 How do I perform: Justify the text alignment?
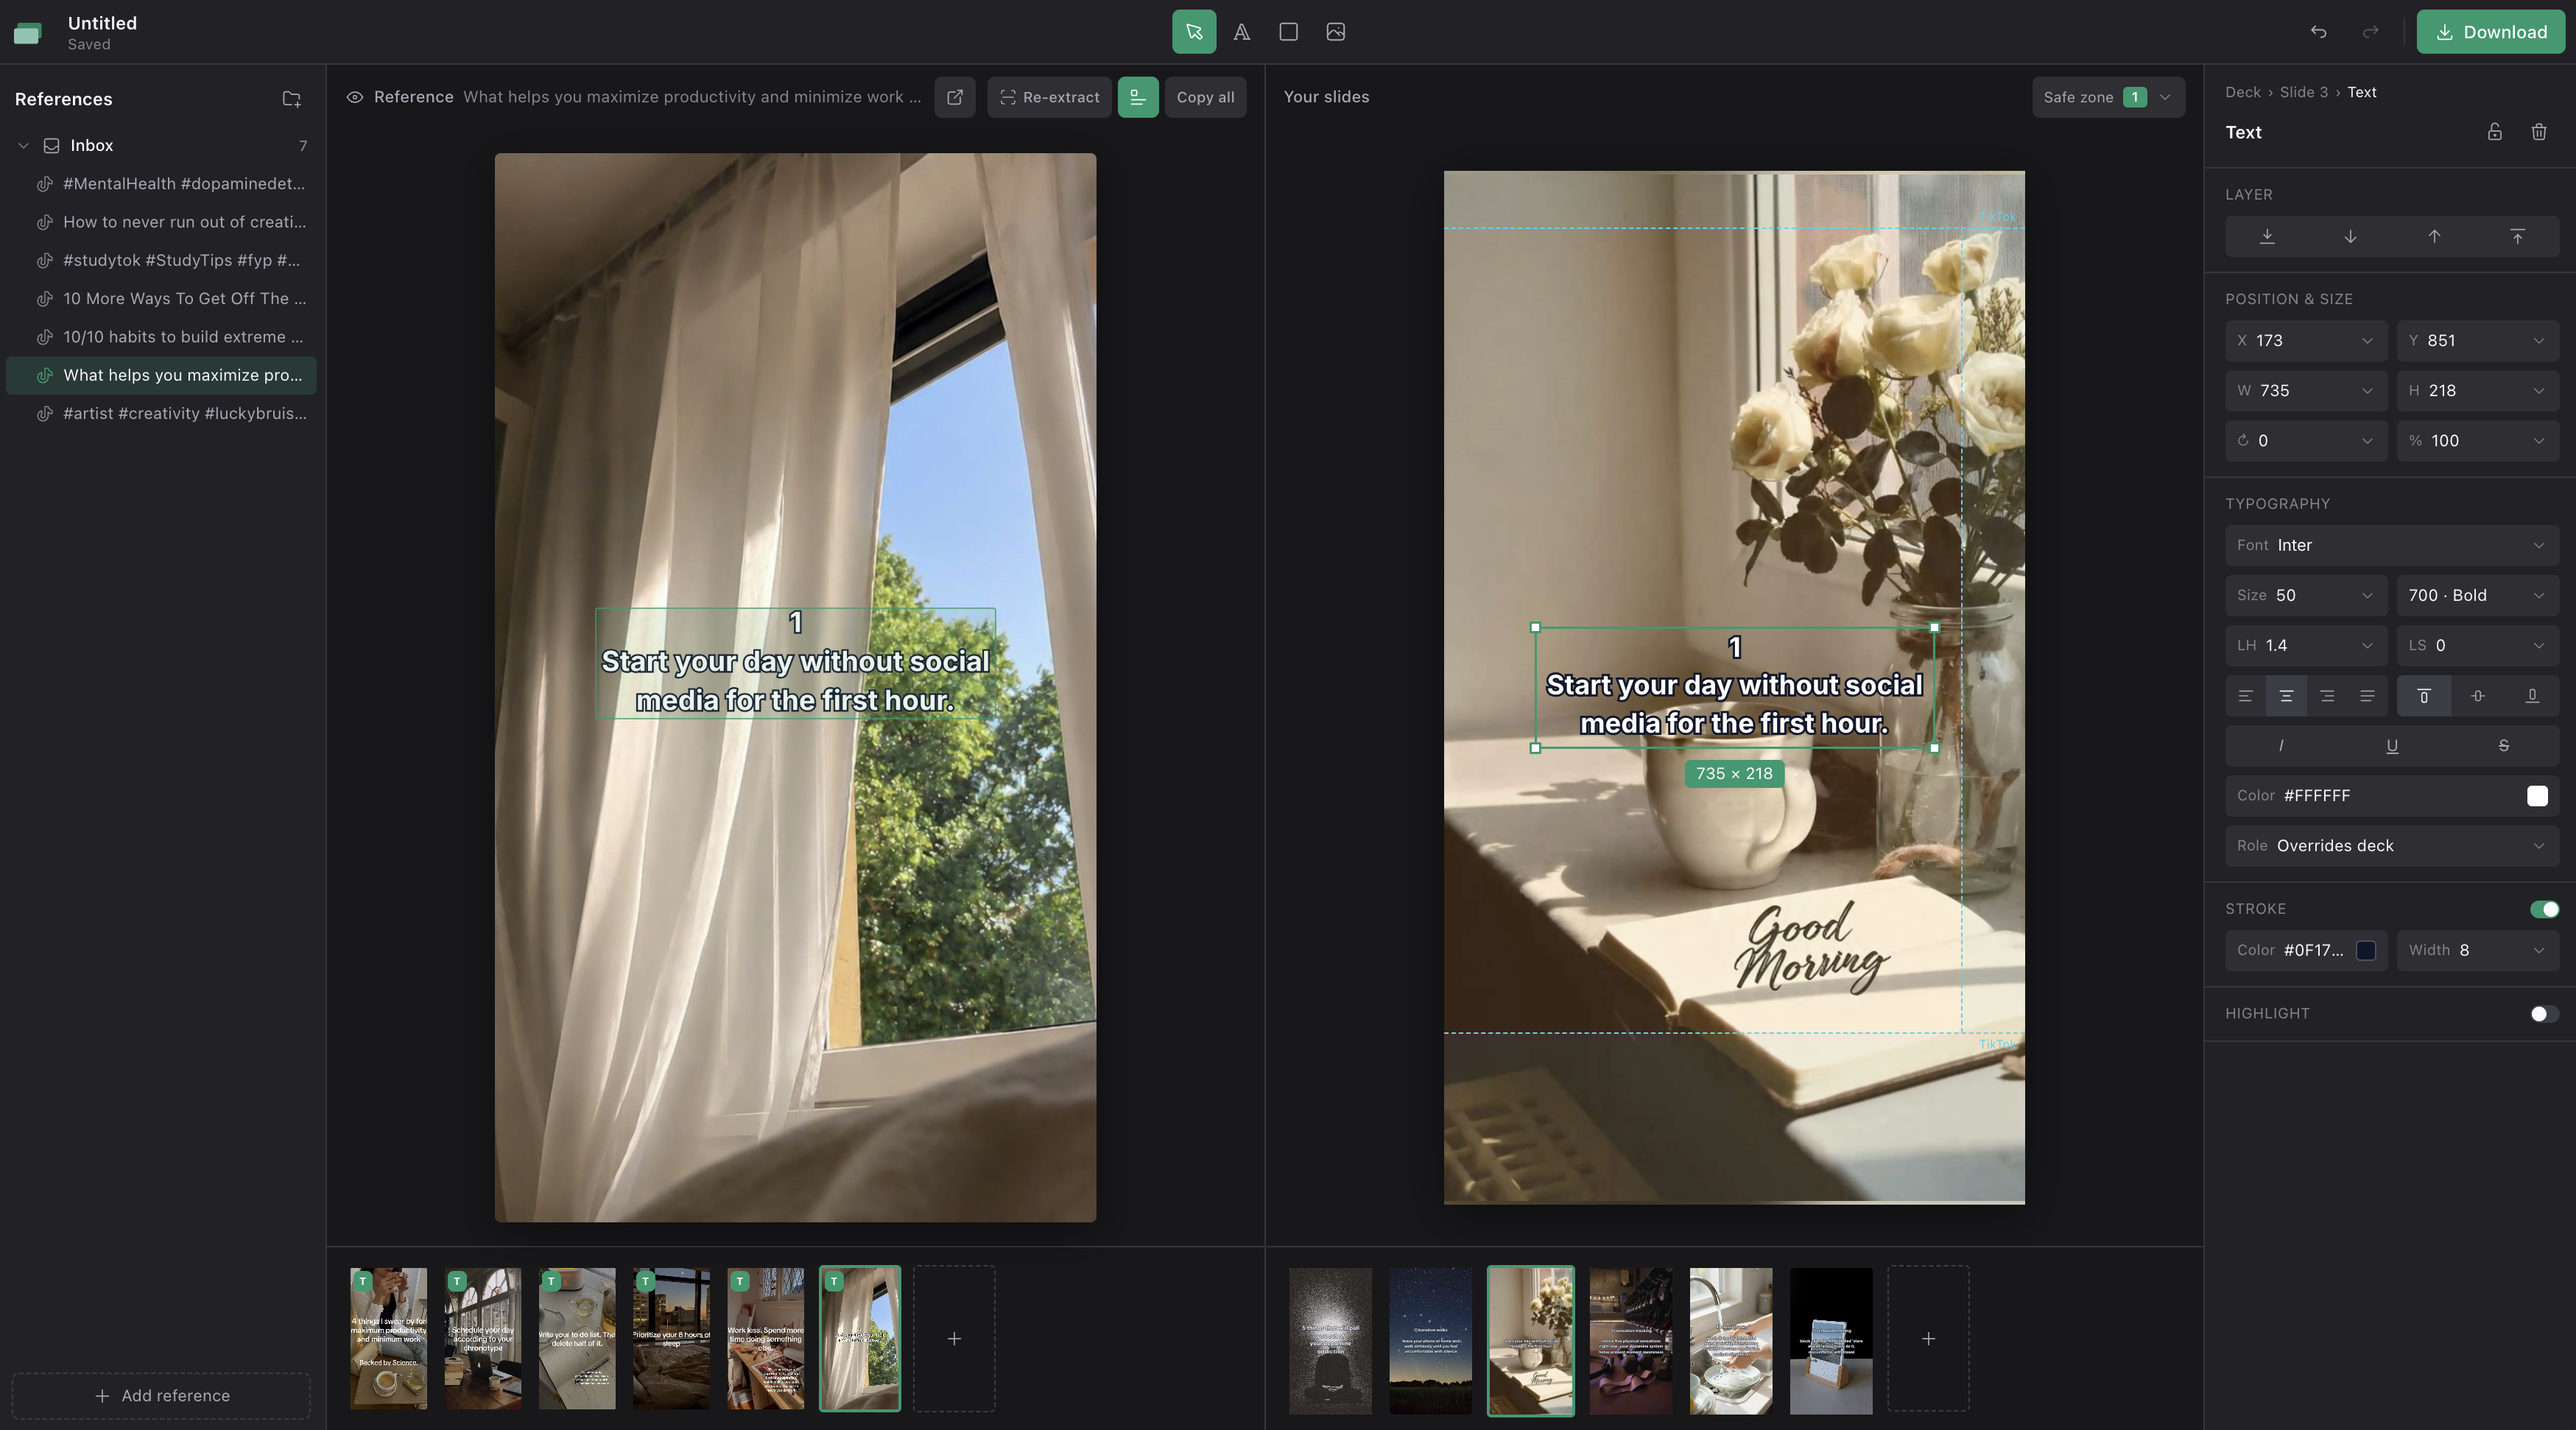pos(2367,696)
